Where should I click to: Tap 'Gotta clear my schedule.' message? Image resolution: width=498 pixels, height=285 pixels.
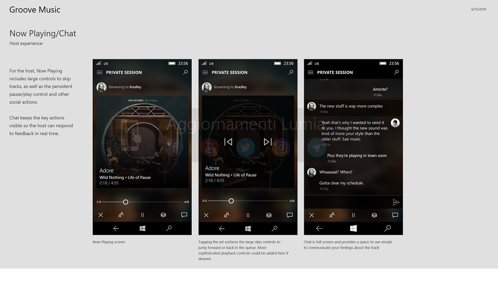342,183
